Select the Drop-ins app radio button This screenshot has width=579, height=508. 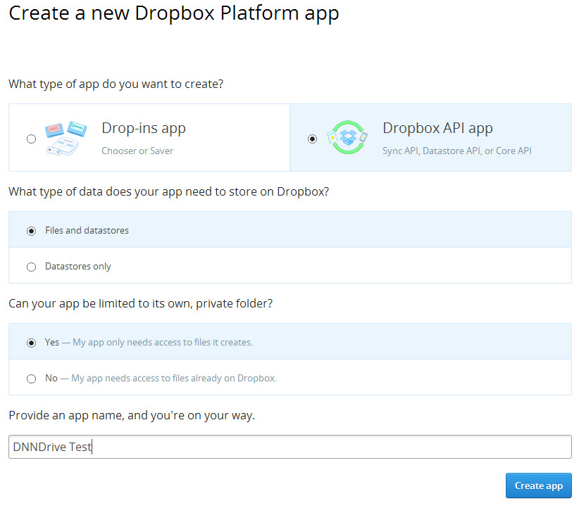[x=32, y=139]
